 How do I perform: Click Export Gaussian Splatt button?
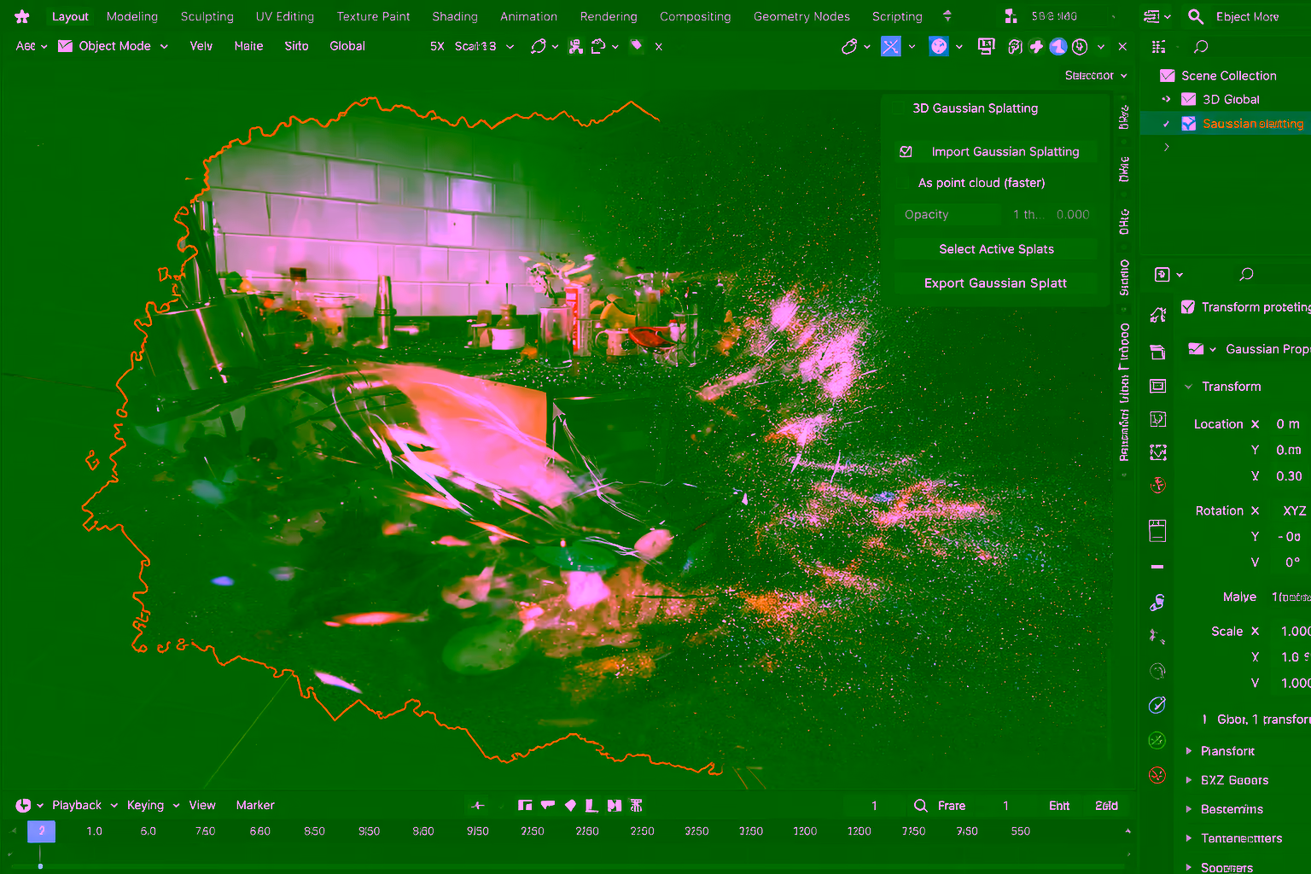tap(996, 283)
